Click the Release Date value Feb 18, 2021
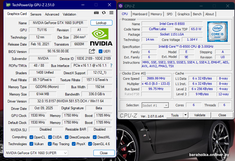Viewport: 235px width, 161px height. tap(40, 44)
